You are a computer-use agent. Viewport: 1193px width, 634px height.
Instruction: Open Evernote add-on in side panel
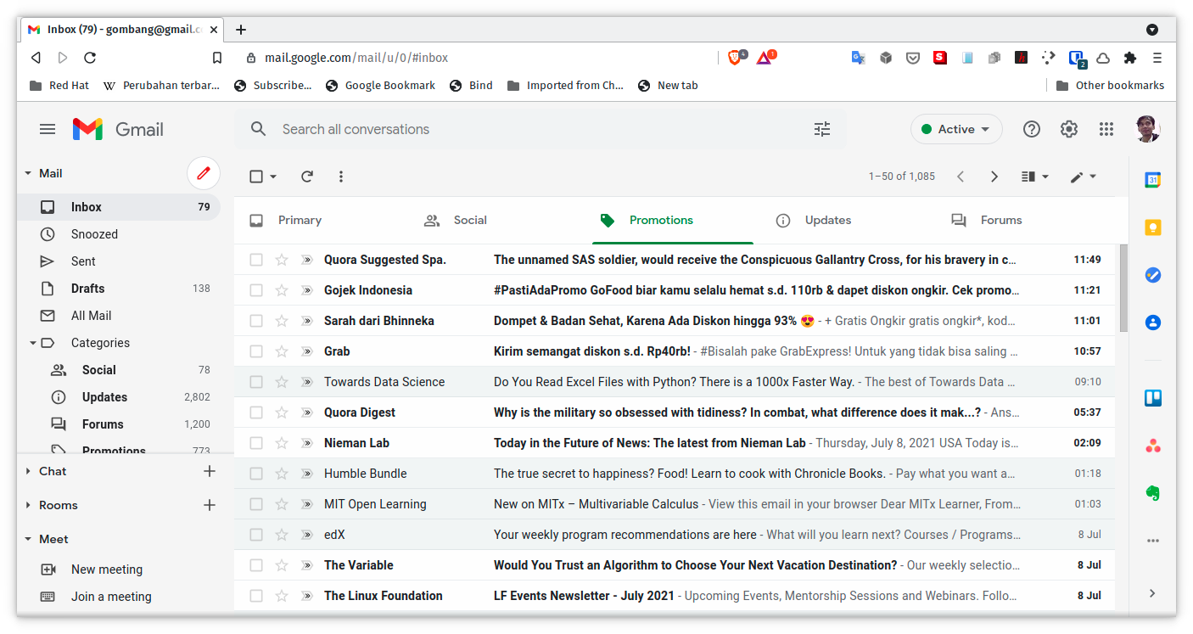1152,493
